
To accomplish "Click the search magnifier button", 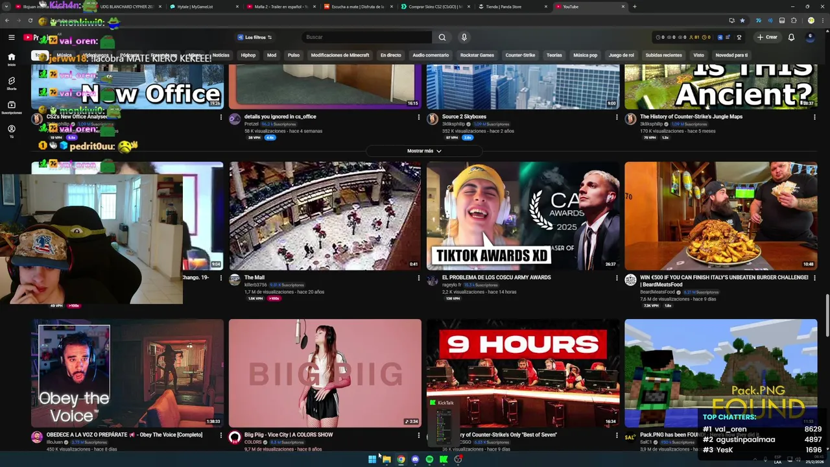I will (x=442, y=37).
